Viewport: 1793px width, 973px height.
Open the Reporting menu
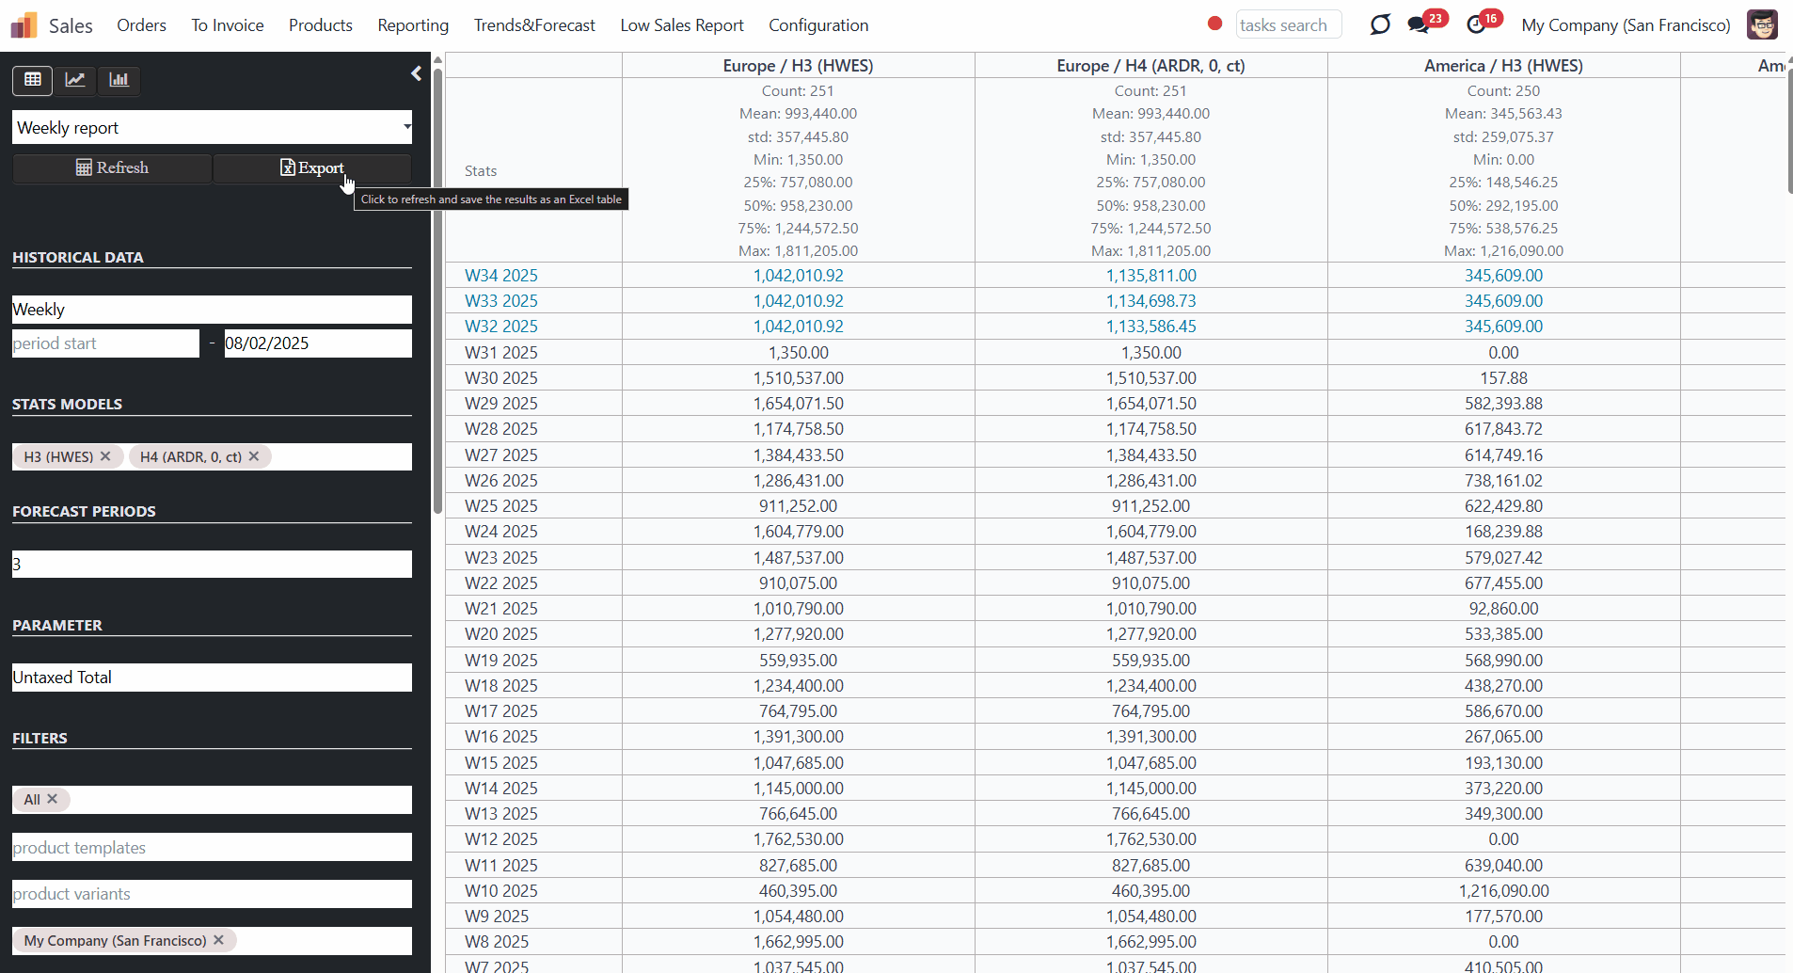click(413, 25)
